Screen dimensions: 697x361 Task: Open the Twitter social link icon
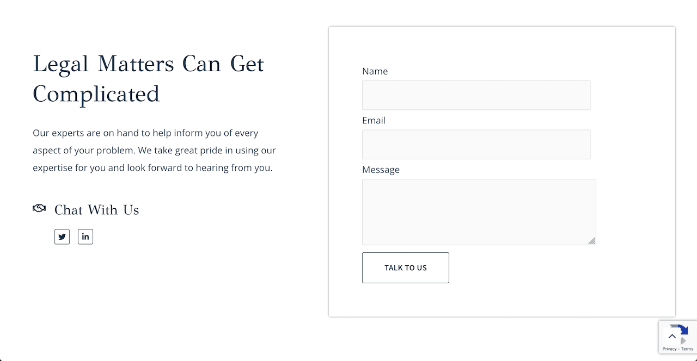click(62, 236)
